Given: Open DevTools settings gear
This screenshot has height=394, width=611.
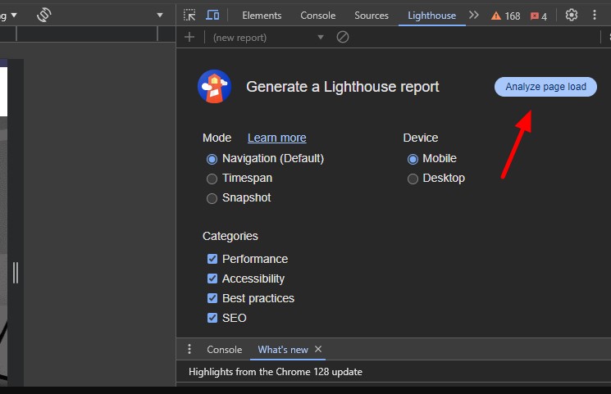Looking at the screenshot, I should [572, 15].
